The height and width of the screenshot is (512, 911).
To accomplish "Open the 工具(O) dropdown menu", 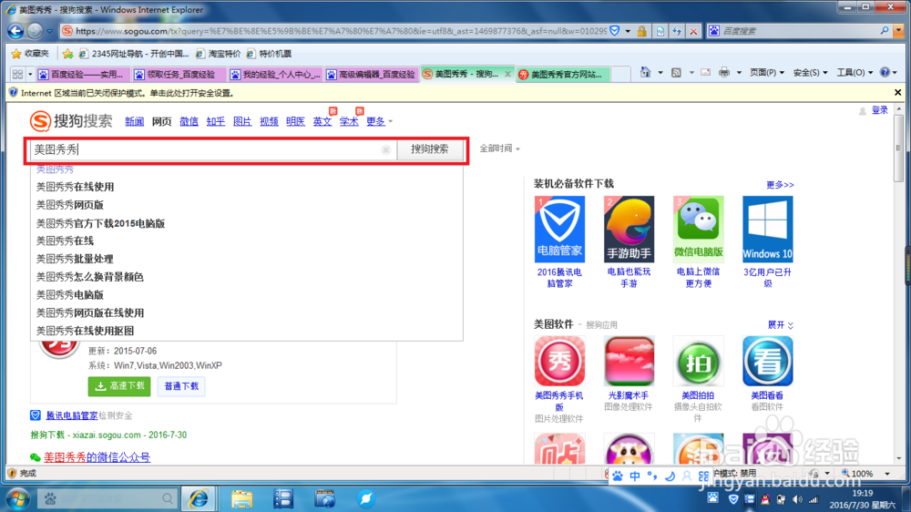I will point(855,73).
